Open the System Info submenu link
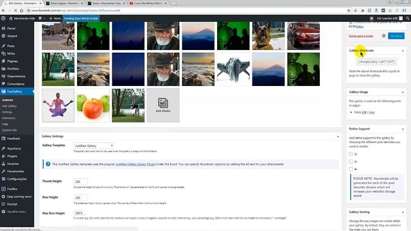Screen dimensions: 411x231 pyautogui.click(x=10, y=130)
